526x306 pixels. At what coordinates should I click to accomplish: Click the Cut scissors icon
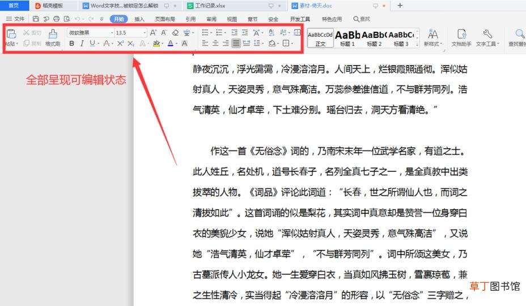[27, 32]
